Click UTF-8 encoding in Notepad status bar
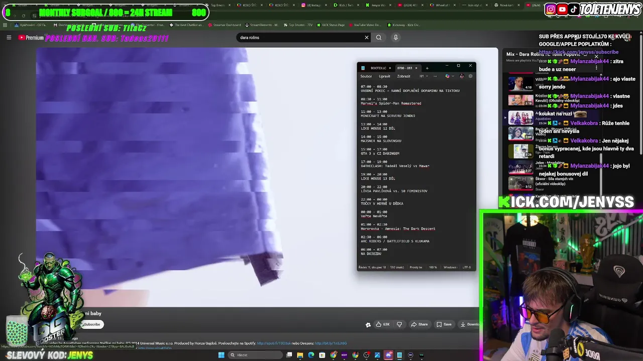This screenshot has height=361, width=643. click(466, 267)
